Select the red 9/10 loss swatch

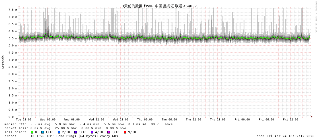[125, 132]
